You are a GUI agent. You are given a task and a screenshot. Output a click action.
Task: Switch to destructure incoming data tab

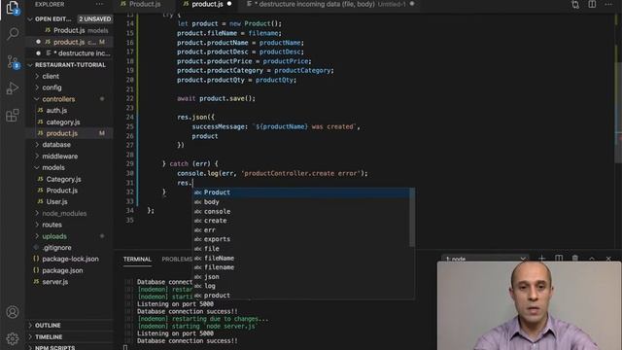330,4
